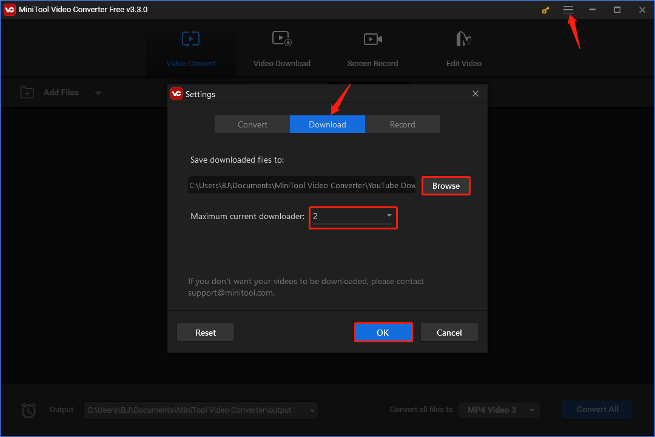The height and width of the screenshot is (437, 655).
Task: Open the Video Download section label
Action: tap(282, 64)
